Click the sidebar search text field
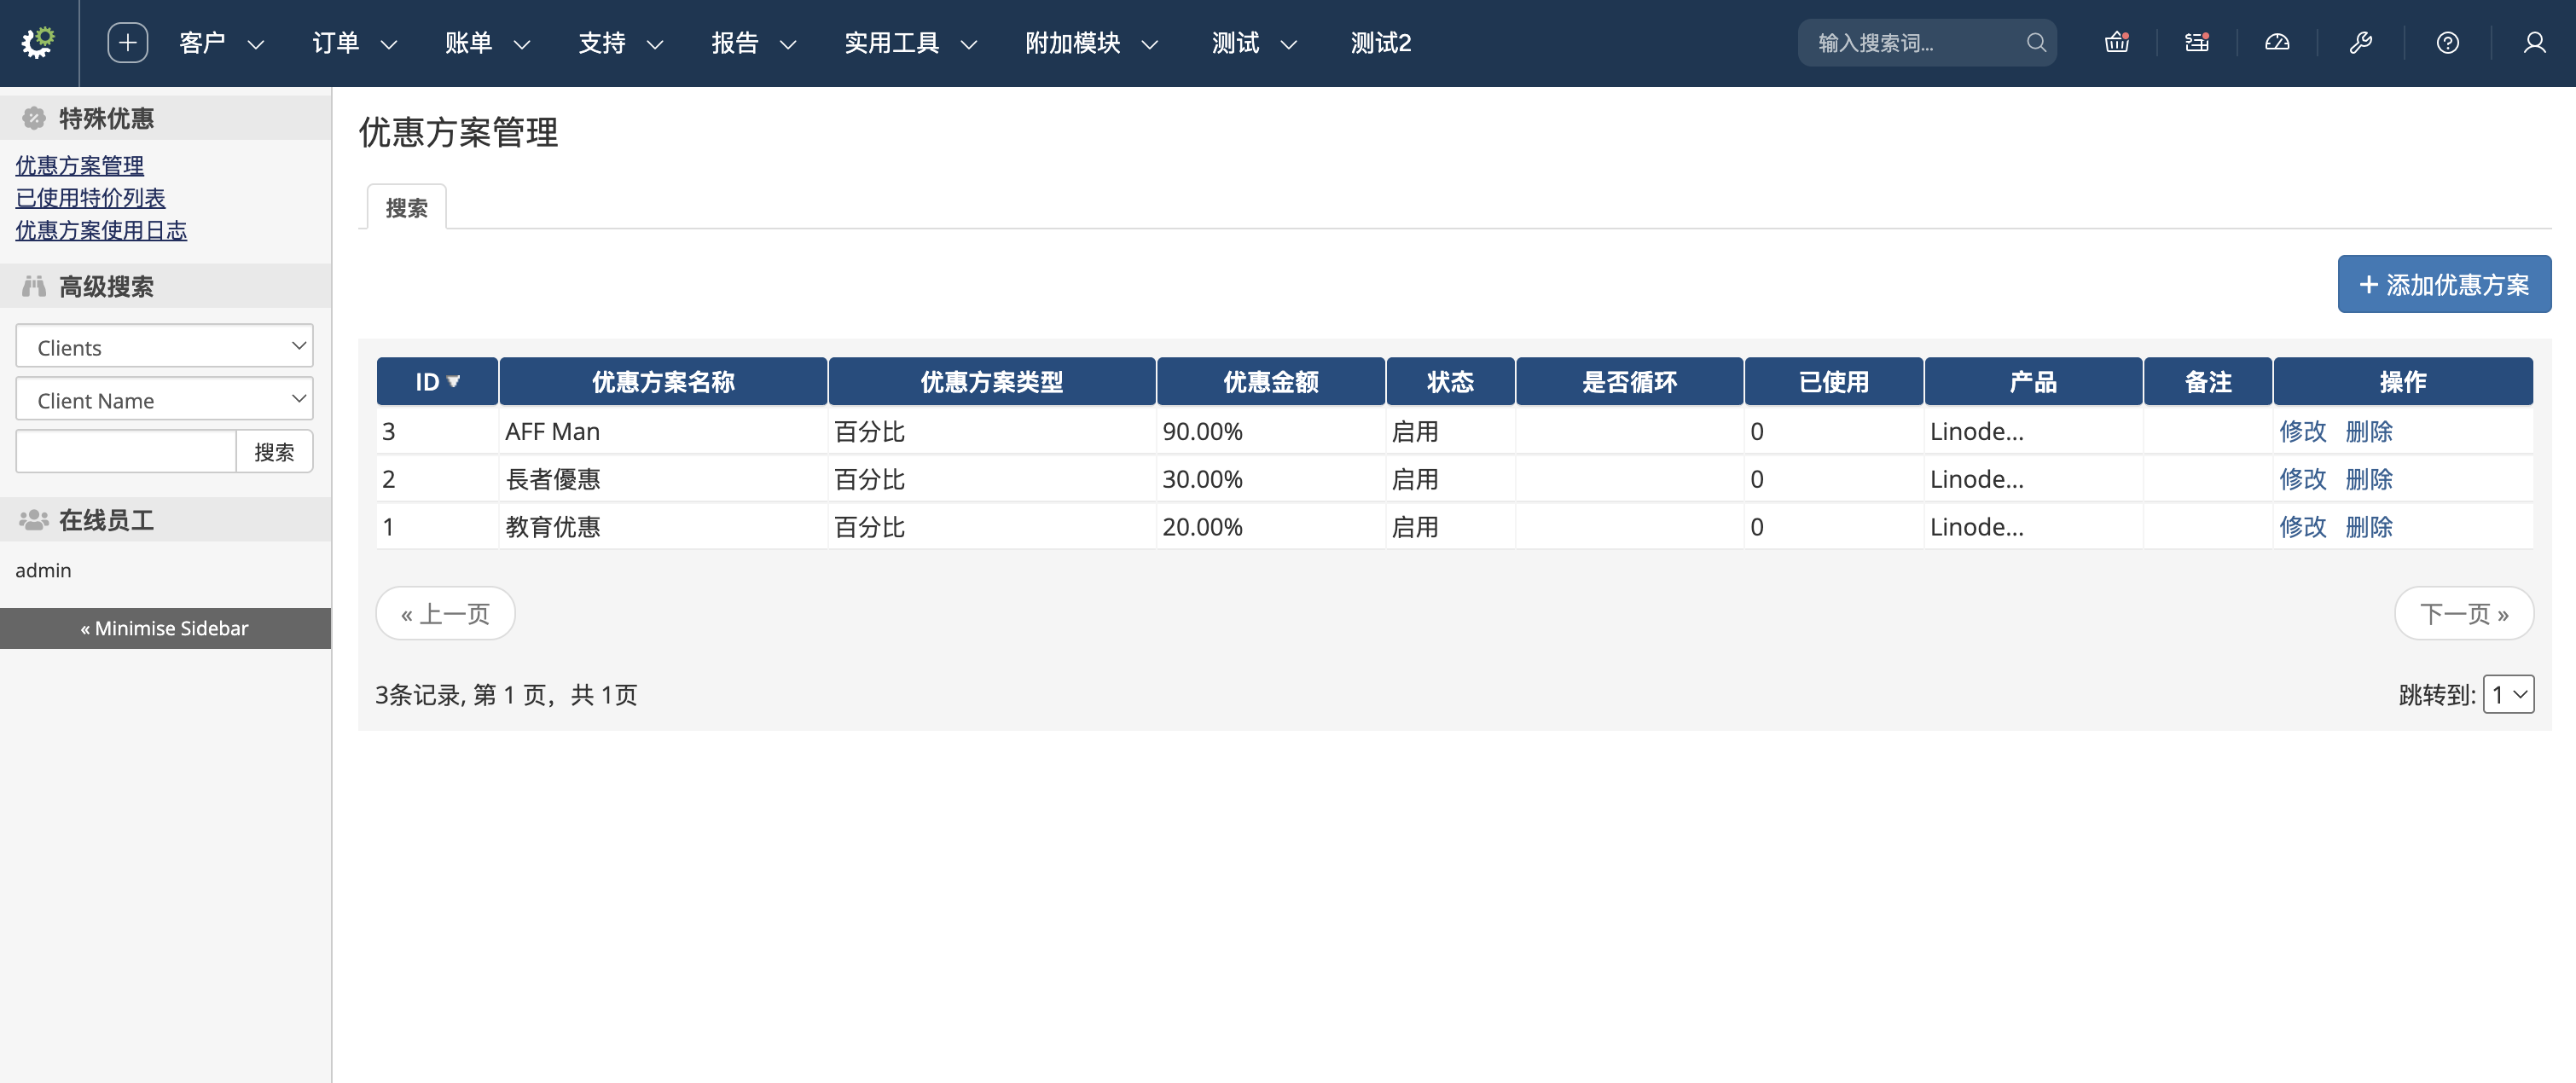 click(126, 451)
